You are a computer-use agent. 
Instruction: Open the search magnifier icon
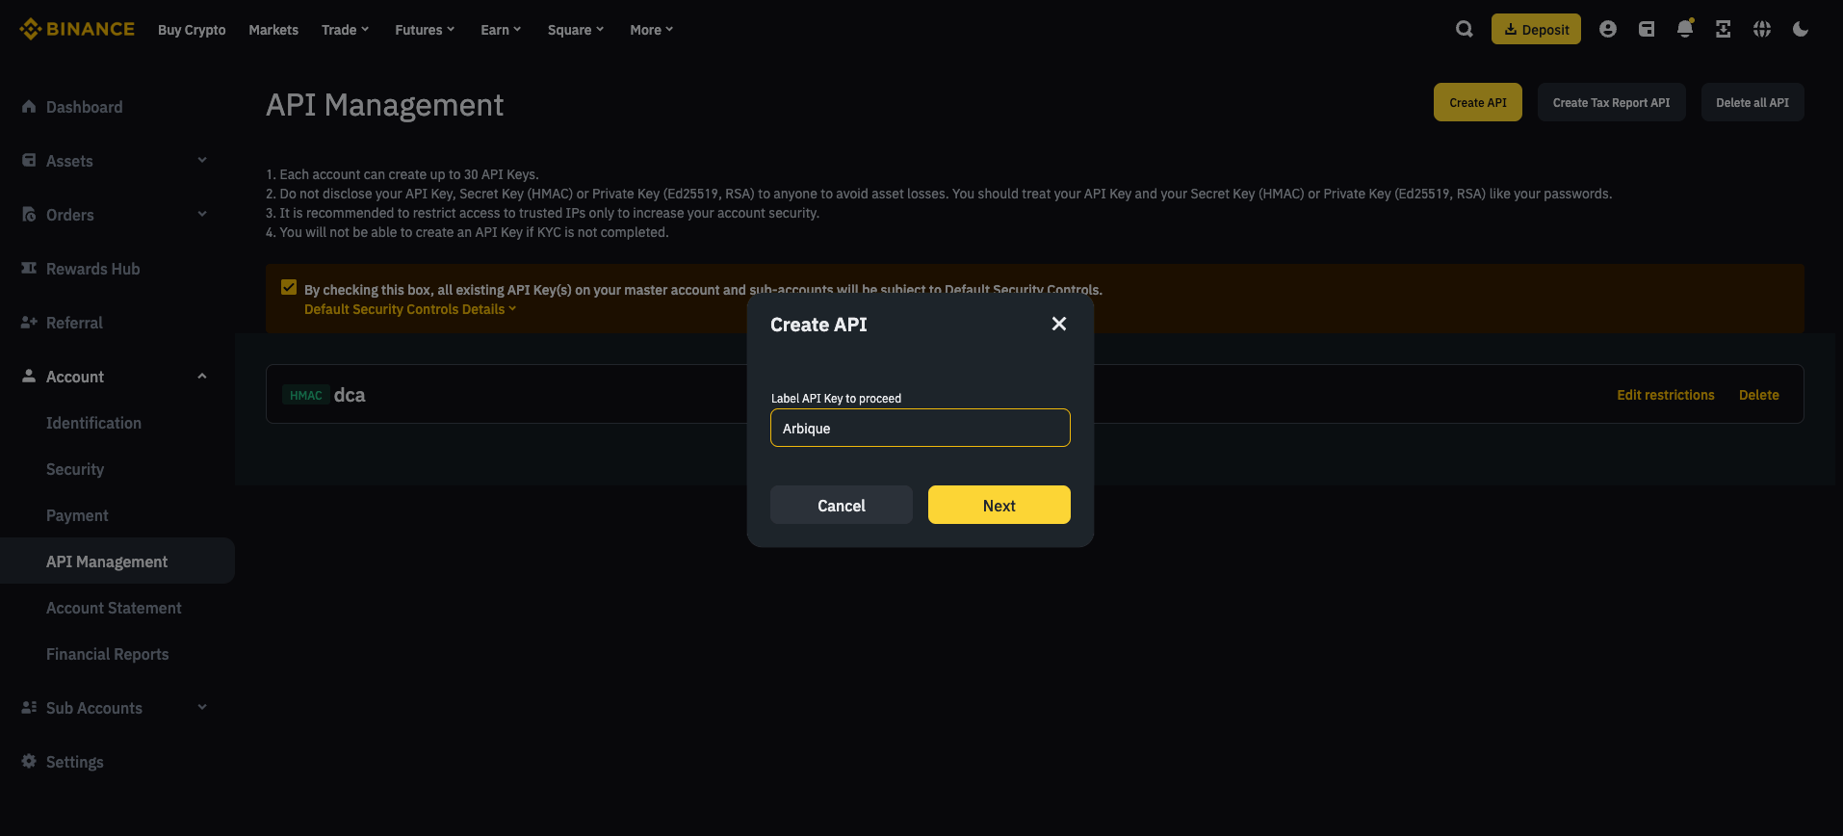tap(1465, 29)
